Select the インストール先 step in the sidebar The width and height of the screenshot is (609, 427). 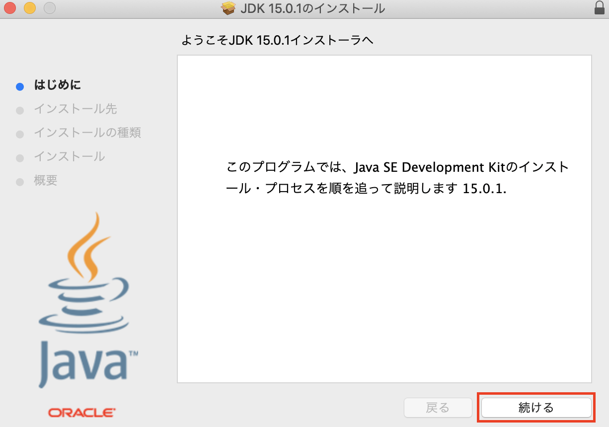pos(76,109)
